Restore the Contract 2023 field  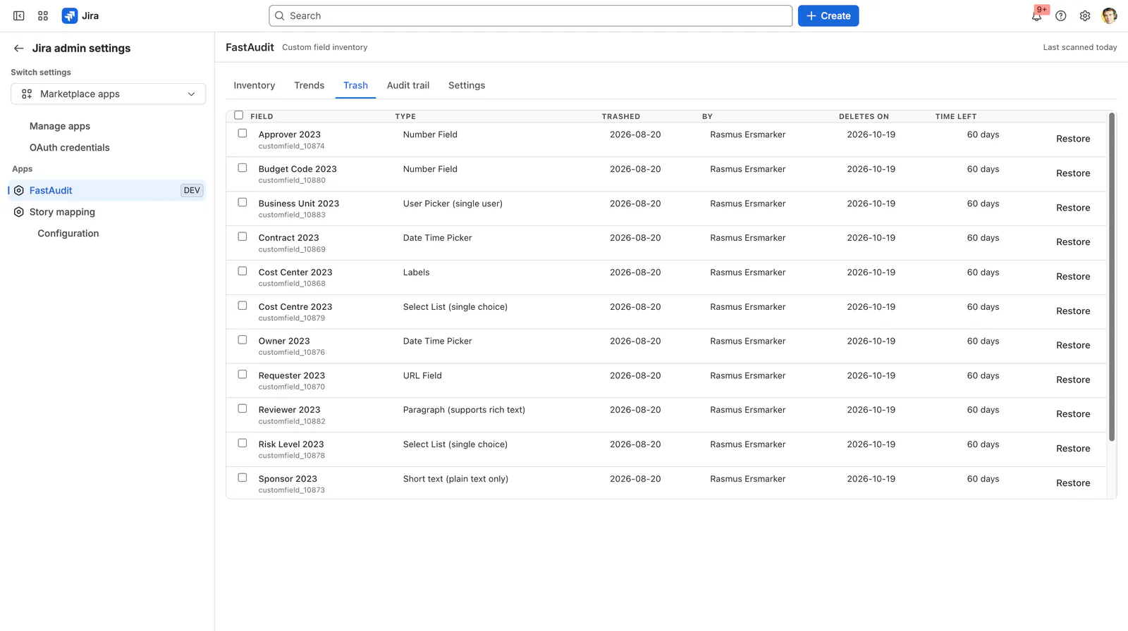(x=1073, y=242)
